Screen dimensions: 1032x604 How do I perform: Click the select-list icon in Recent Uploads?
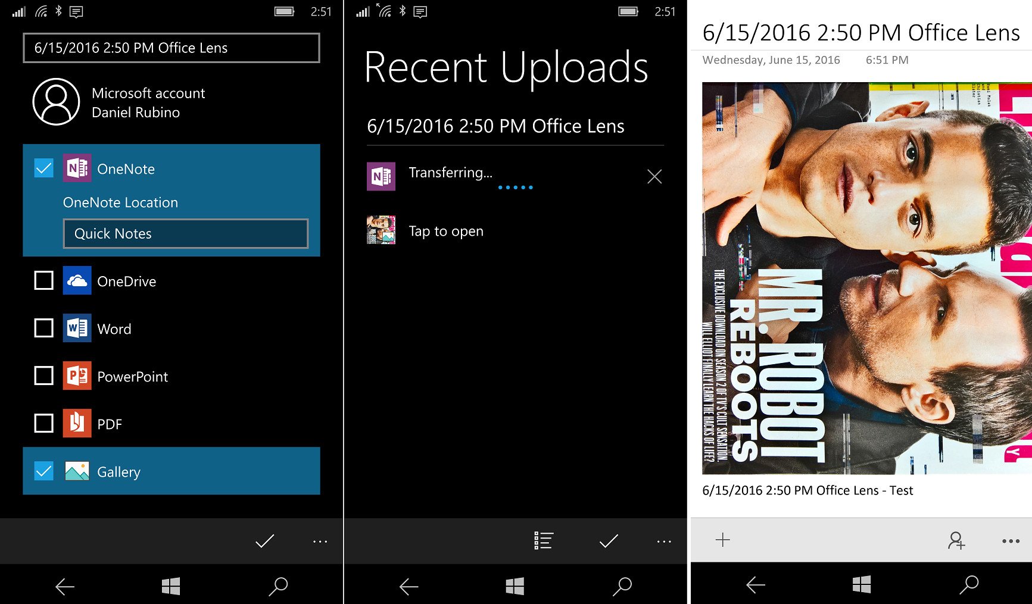pos(544,540)
